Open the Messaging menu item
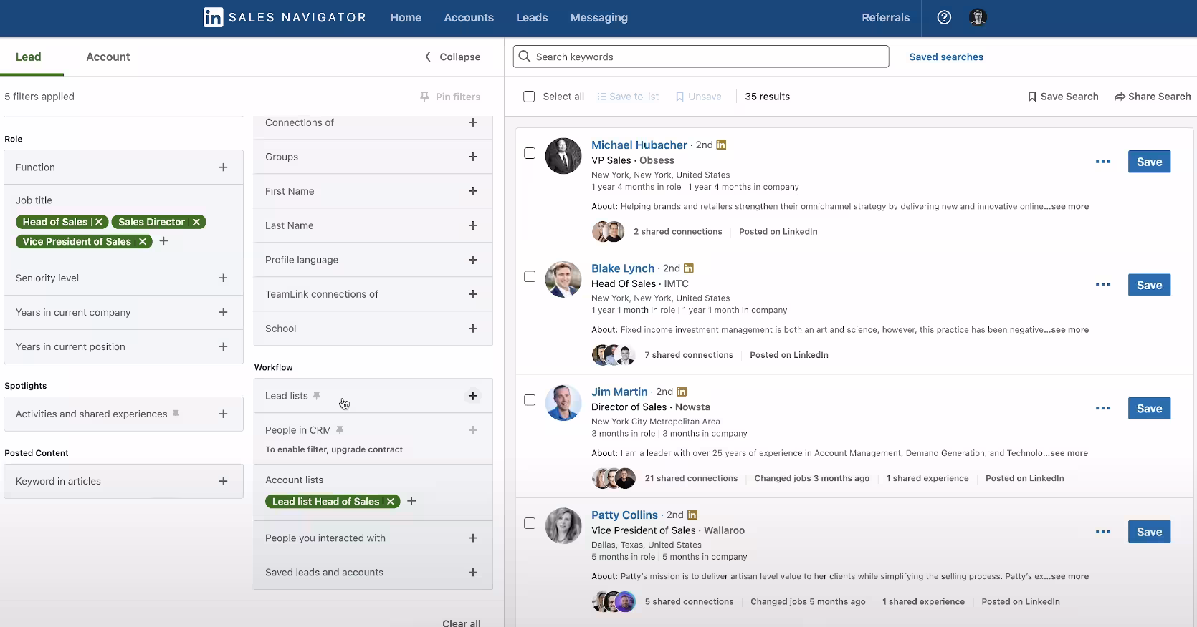Image resolution: width=1197 pixels, height=627 pixels. pos(598,17)
